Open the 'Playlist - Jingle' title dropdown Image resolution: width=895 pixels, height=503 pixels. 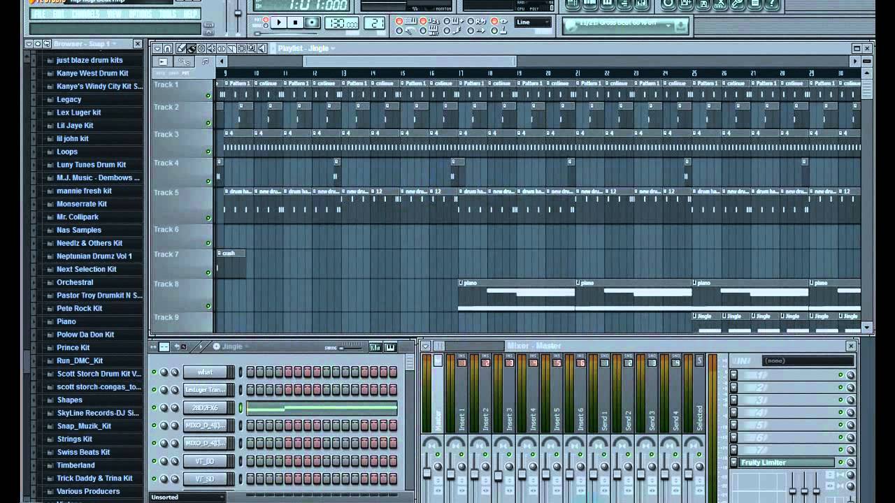coord(306,48)
